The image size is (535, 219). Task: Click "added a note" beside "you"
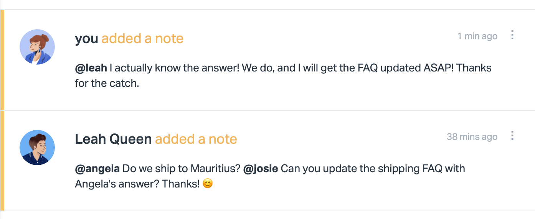[x=142, y=38]
